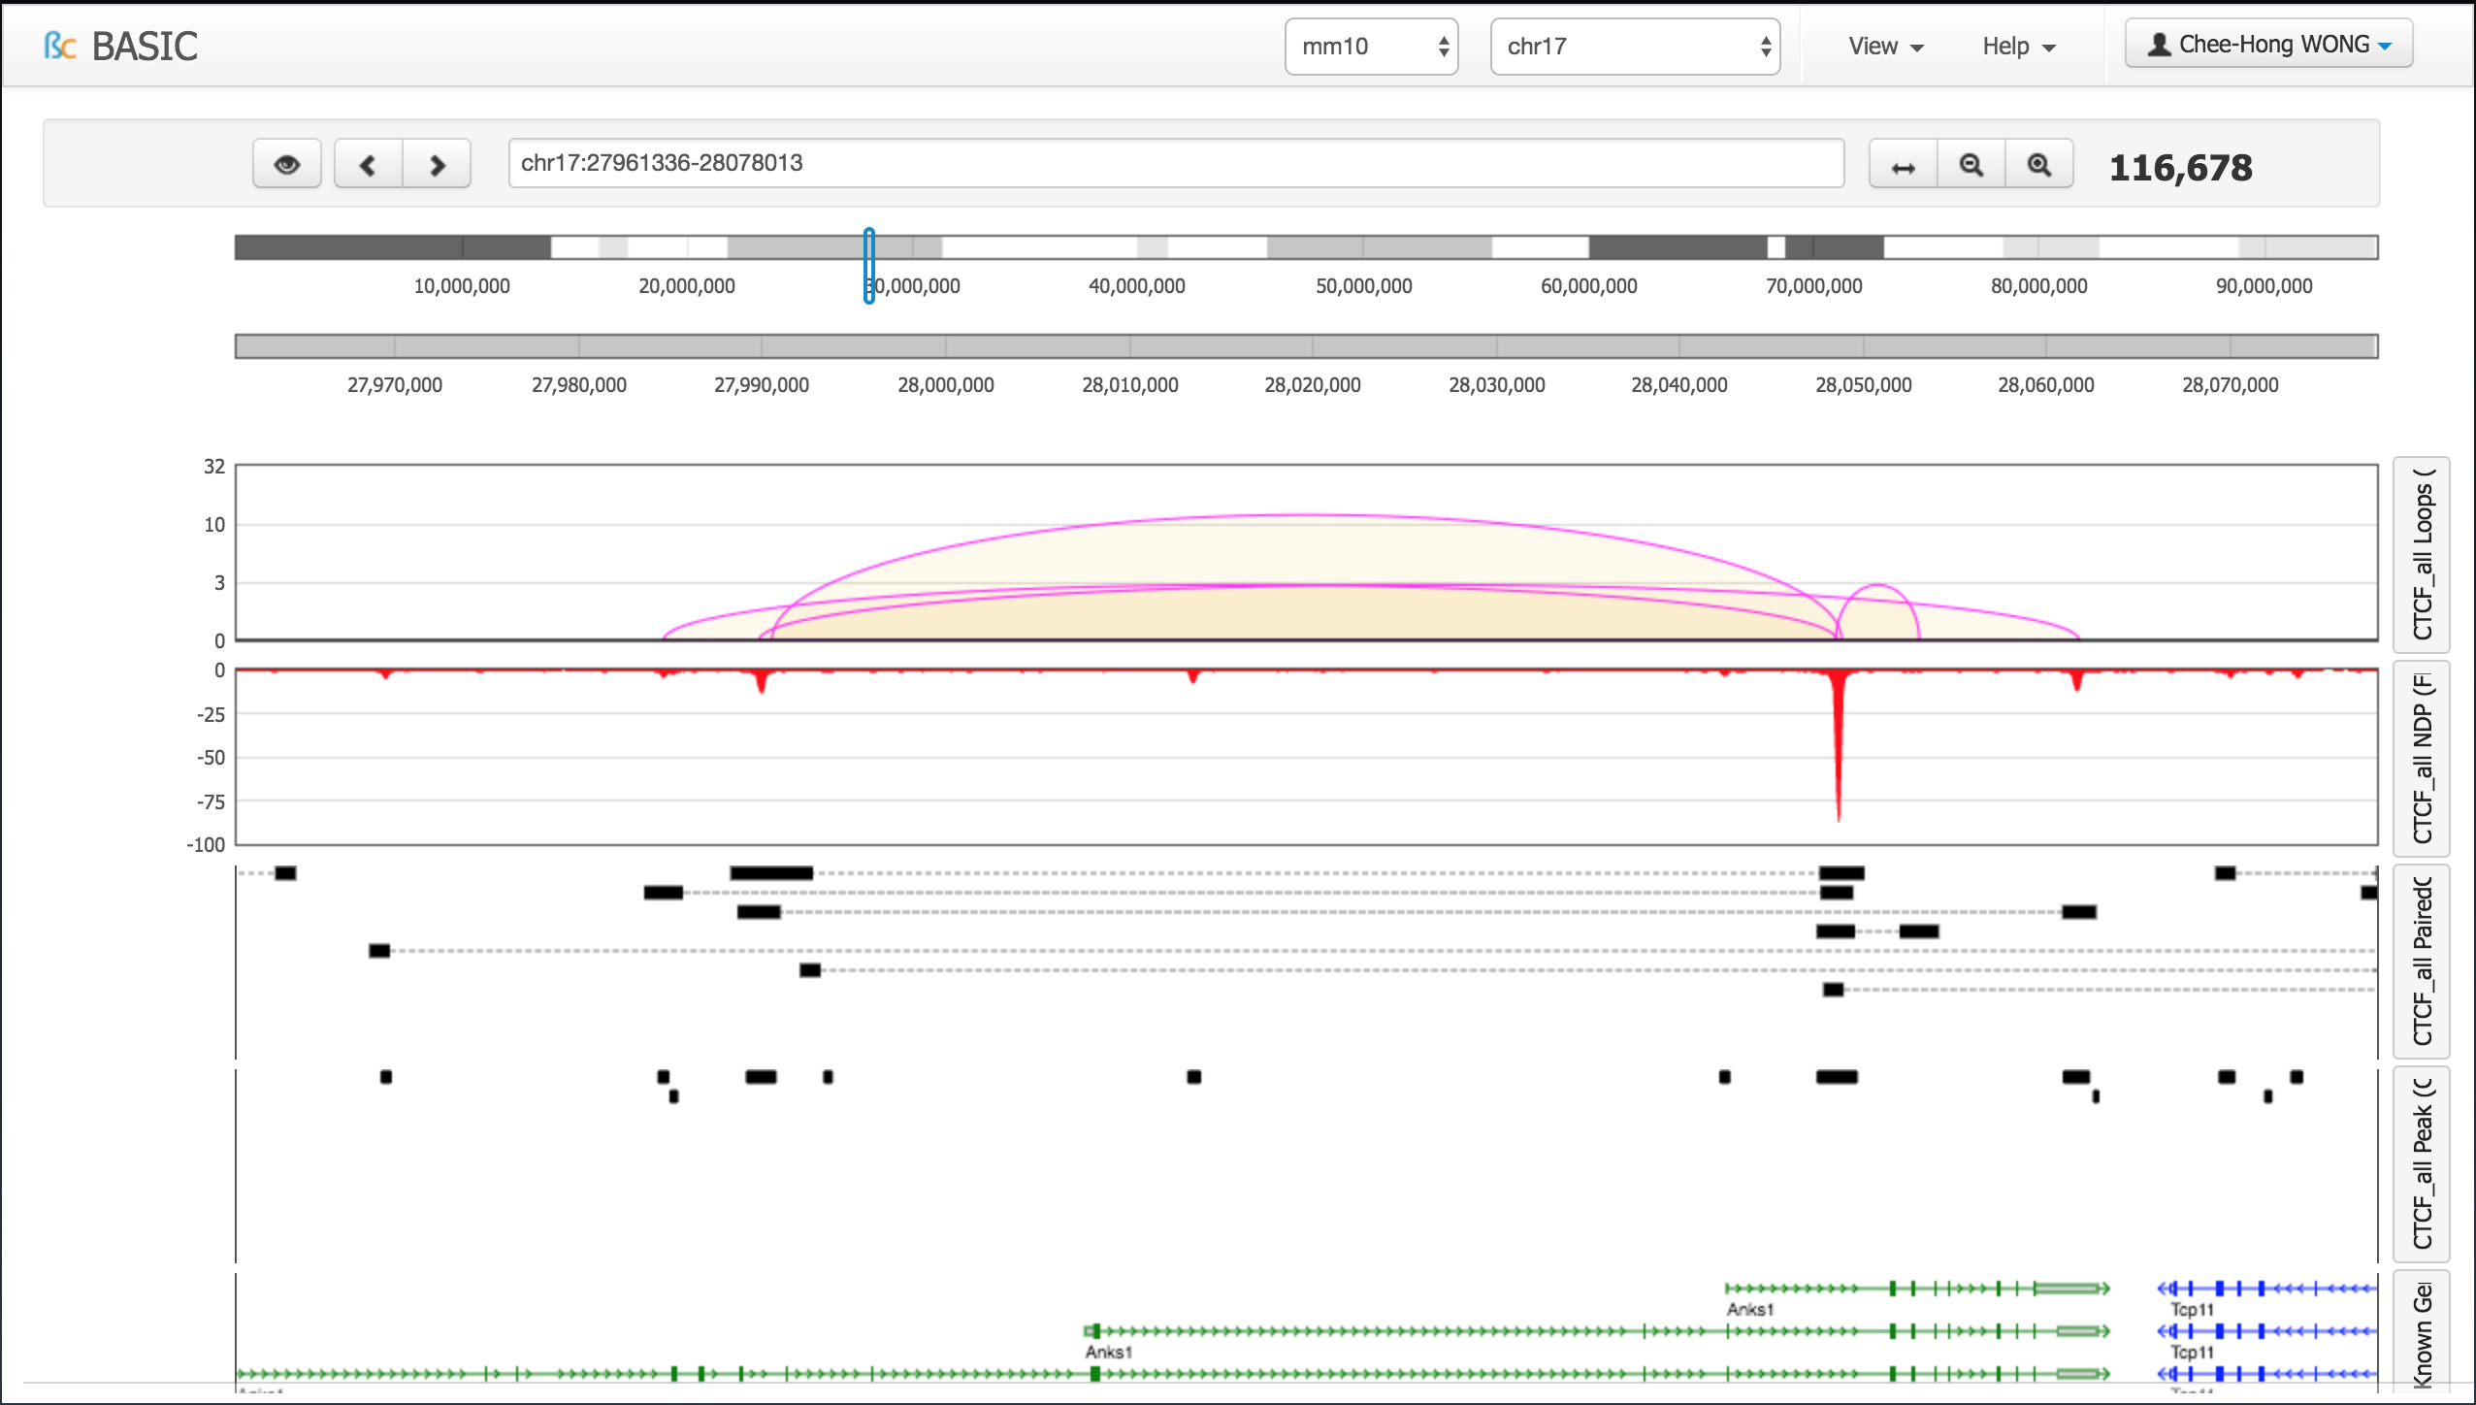
Task: Click the genomic coordinates input field
Action: coord(1175,163)
